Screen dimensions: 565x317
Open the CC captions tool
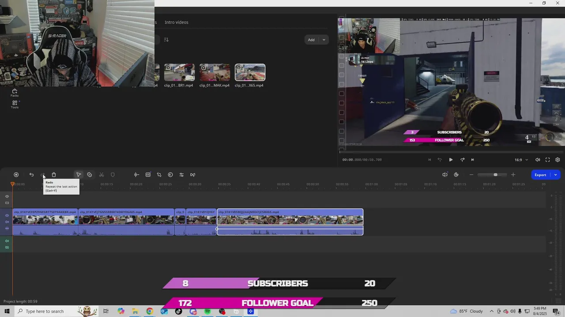click(x=148, y=175)
